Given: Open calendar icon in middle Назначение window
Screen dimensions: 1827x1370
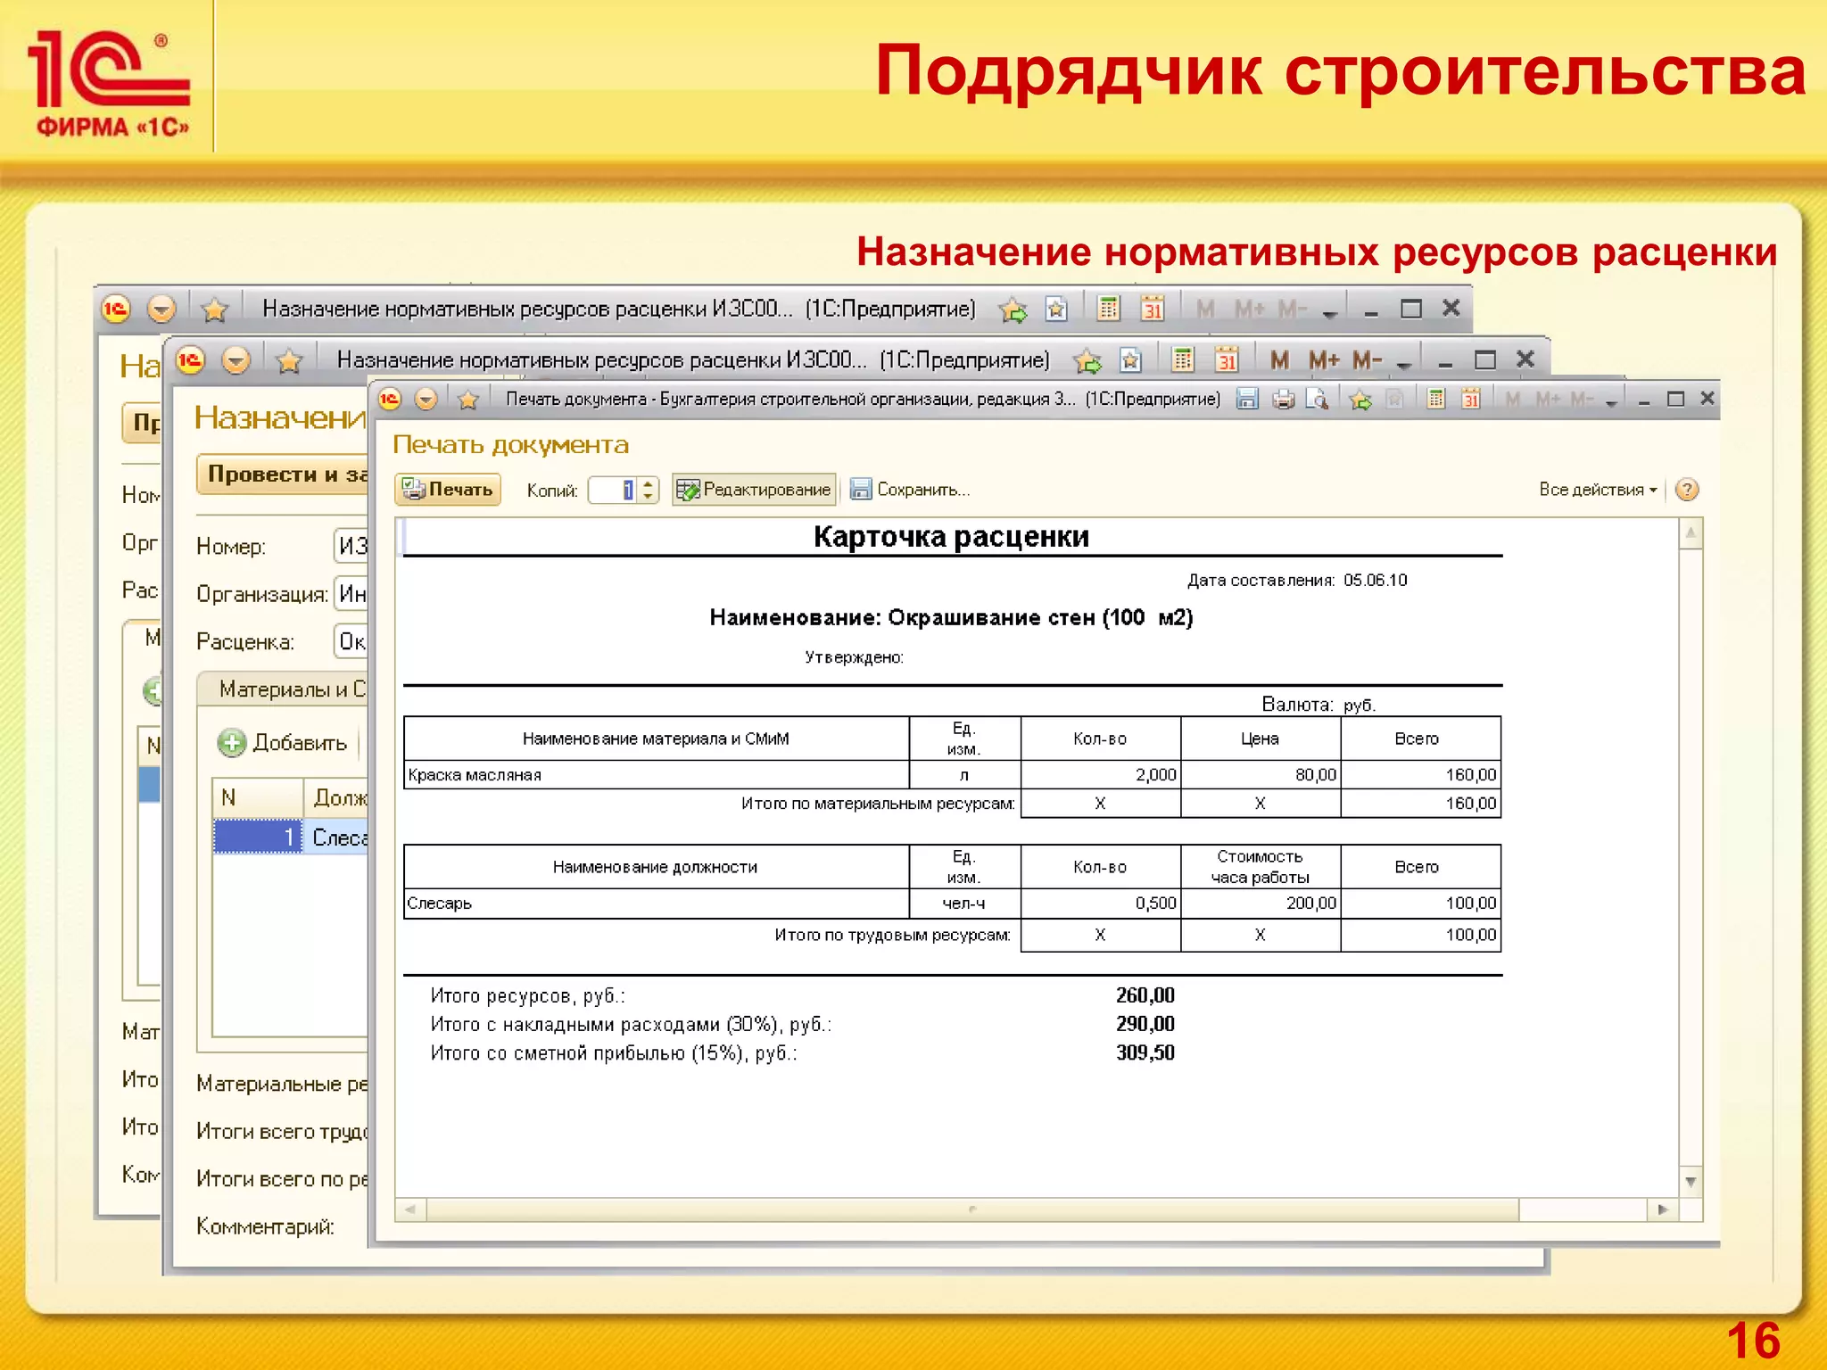Looking at the screenshot, I should click(x=1227, y=359).
